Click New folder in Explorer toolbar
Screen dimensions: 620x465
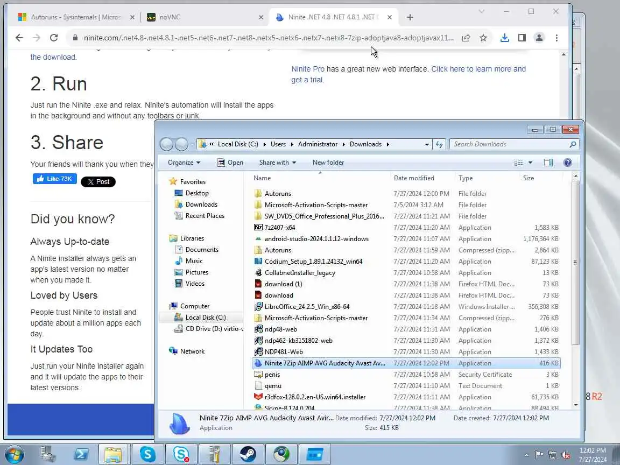pyautogui.click(x=328, y=163)
